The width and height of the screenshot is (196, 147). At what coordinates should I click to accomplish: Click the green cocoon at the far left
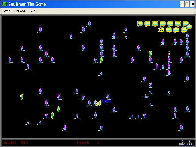tap(22, 97)
